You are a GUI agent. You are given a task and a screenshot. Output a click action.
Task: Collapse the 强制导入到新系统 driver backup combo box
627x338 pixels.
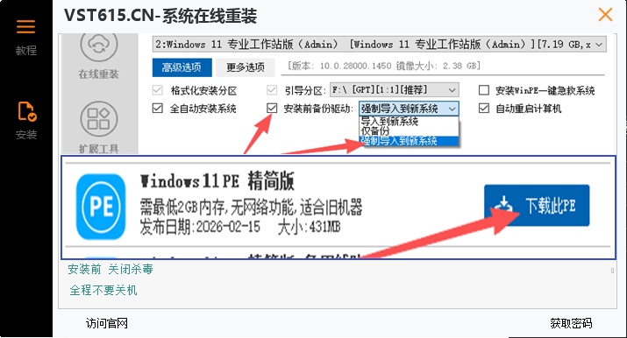[409, 109]
